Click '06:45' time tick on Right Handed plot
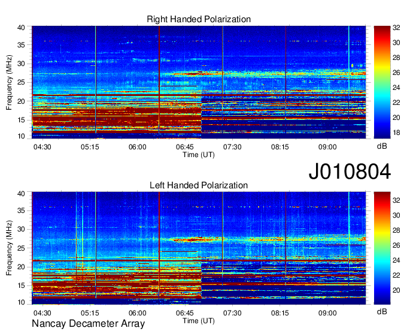The image size is (407, 331). pos(185,147)
